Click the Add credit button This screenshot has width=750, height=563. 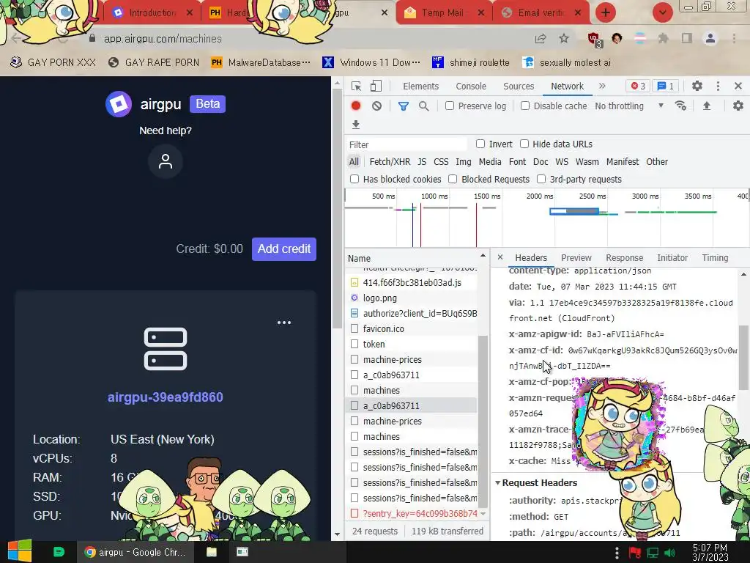(284, 249)
